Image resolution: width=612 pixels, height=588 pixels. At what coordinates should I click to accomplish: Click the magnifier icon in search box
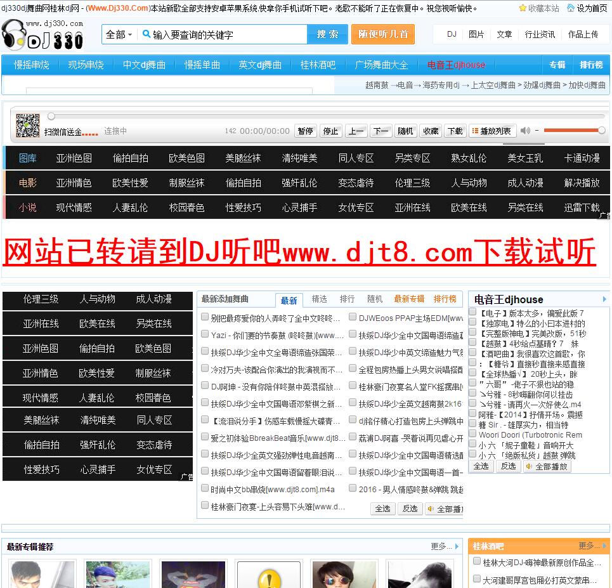pos(146,34)
